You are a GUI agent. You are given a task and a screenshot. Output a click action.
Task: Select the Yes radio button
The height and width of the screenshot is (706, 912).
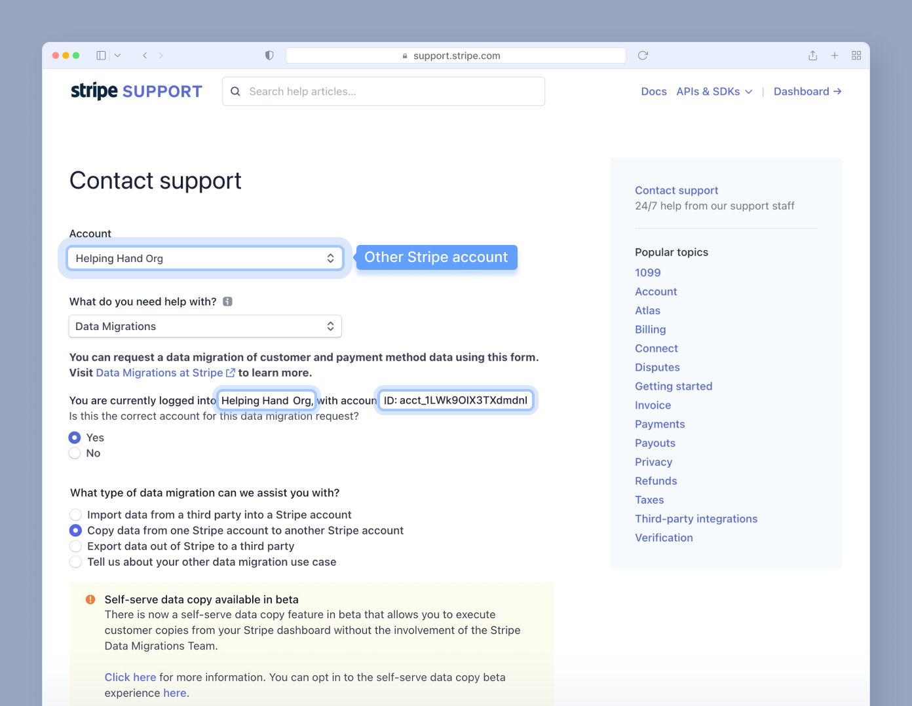click(75, 437)
